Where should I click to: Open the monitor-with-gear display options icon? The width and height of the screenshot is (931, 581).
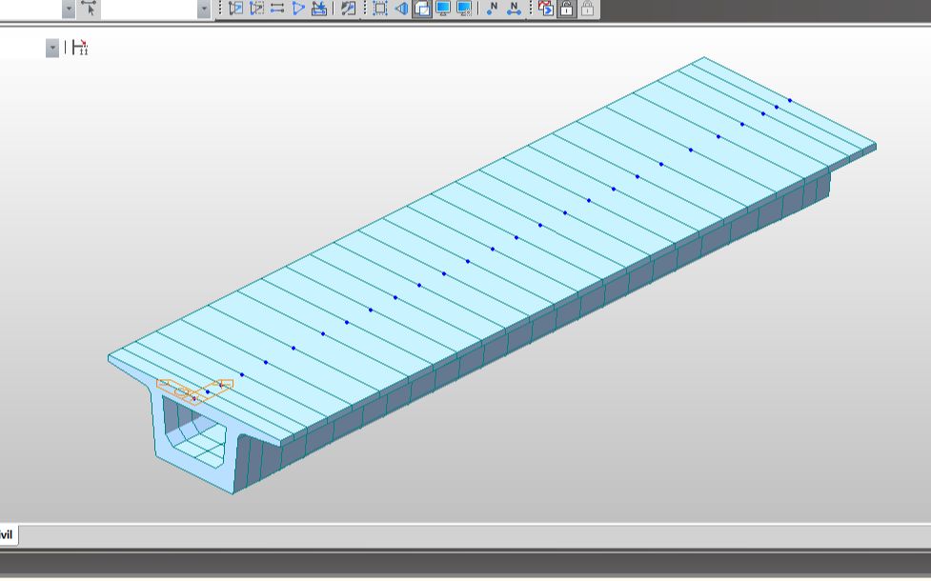coord(464,9)
